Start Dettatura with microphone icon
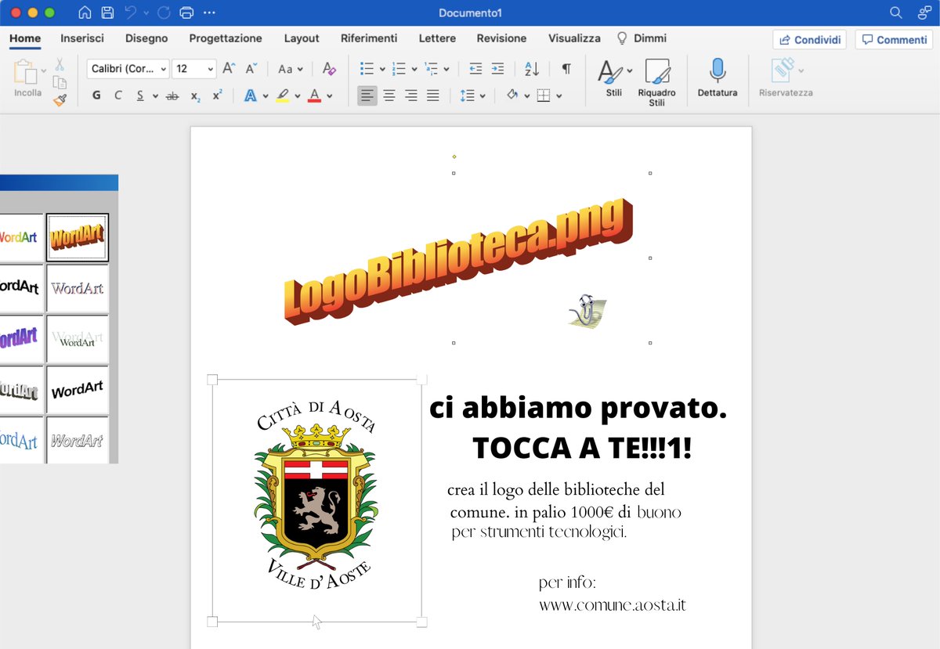 point(718,78)
